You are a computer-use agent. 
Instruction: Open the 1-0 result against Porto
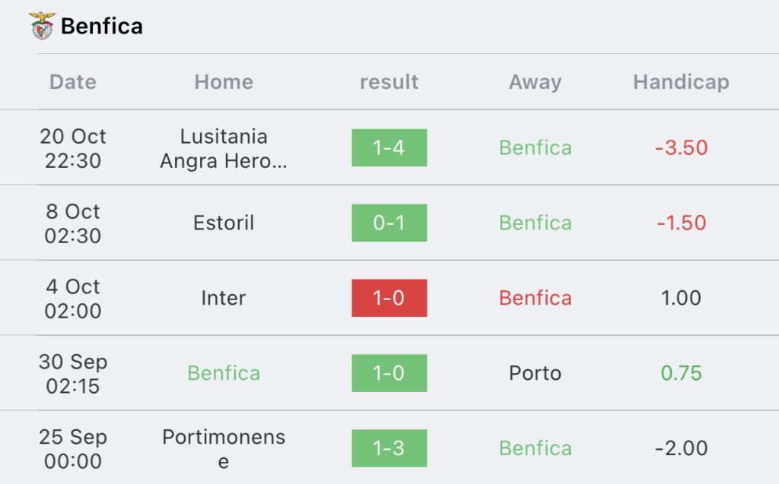[389, 373]
